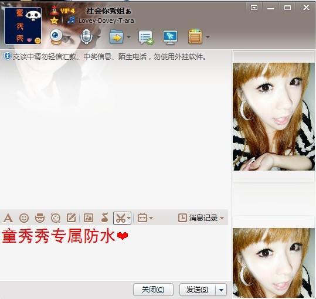The image size is (316, 299).
Task: Maximize the chat window
Action: click(x=287, y=8)
